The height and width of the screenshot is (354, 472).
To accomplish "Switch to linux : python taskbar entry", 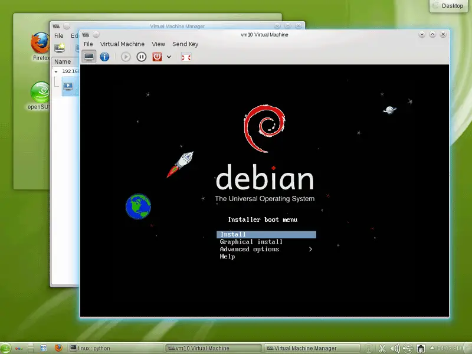I will click(x=116, y=348).
